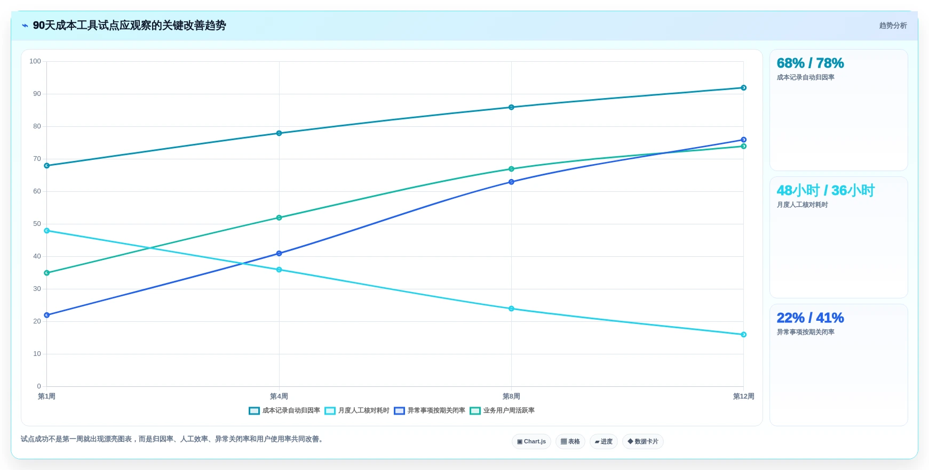This screenshot has height=470, width=929.
Task: Click 异常事项按期关闭率 point at 第4周
Action: pyautogui.click(x=279, y=254)
